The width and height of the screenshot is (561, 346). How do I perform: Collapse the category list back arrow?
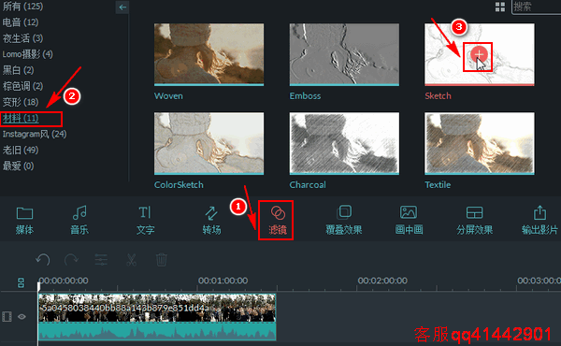[122, 7]
